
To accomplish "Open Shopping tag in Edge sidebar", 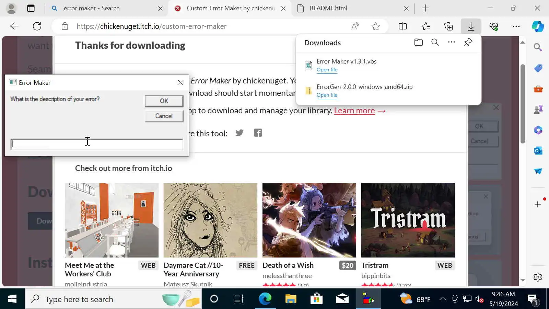I will pyautogui.click(x=538, y=68).
